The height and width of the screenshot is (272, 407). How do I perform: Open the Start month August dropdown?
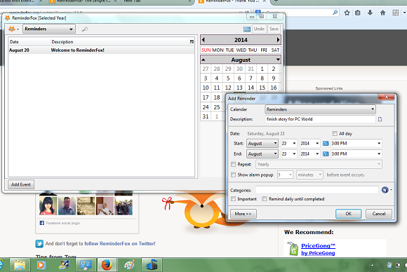262,144
